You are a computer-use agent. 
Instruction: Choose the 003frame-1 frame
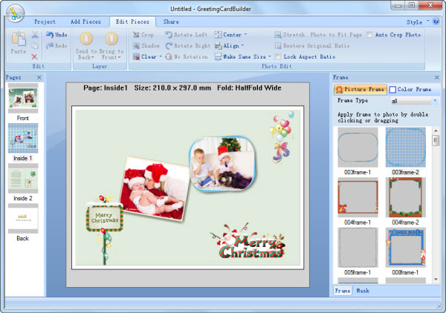pyautogui.click(x=358, y=147)
